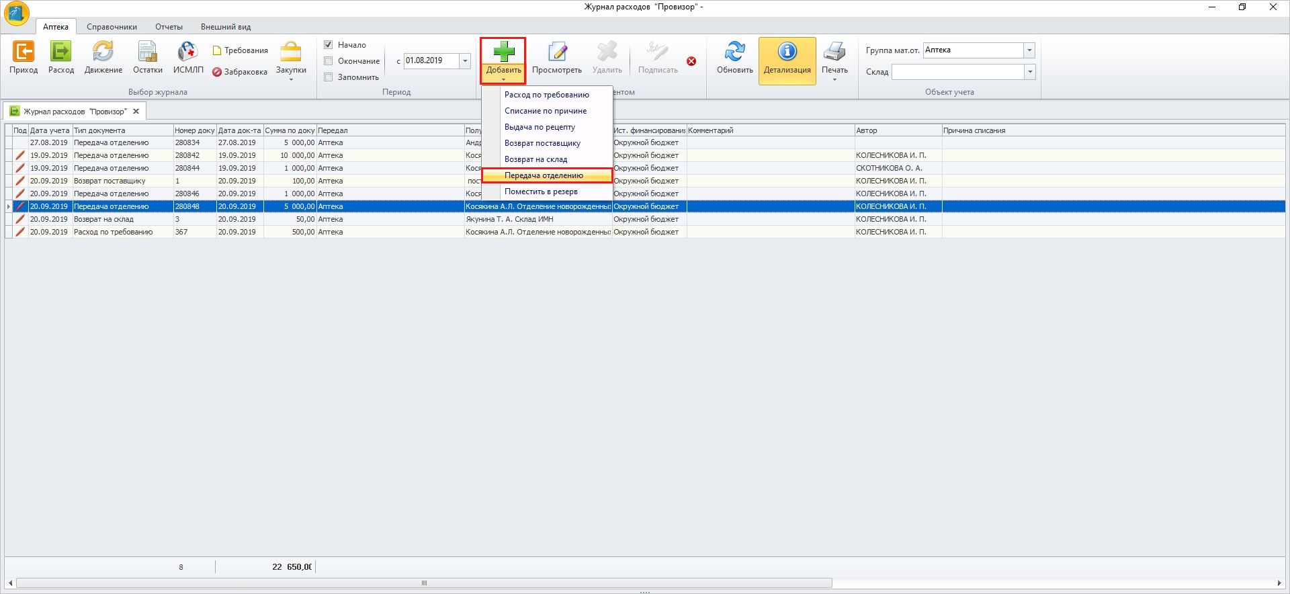Click the Забраковка button
Viewport: 1290px width, 594px height.
click(x=240, y=72)
